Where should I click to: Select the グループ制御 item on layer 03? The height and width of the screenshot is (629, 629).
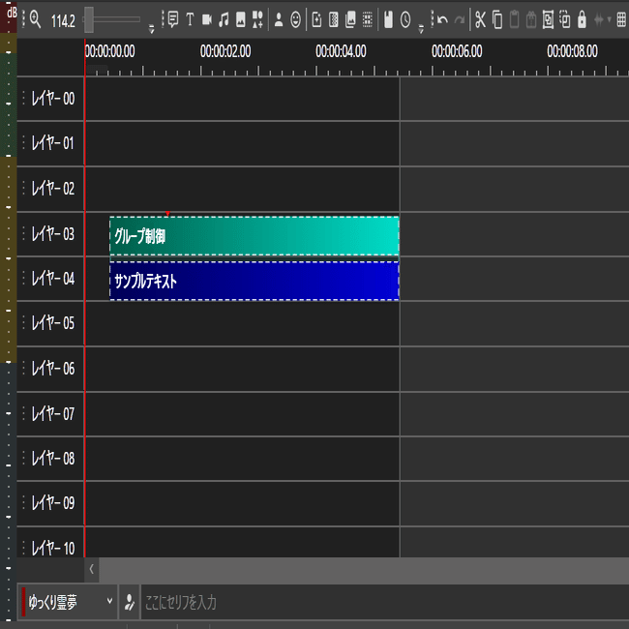point(255,235)
